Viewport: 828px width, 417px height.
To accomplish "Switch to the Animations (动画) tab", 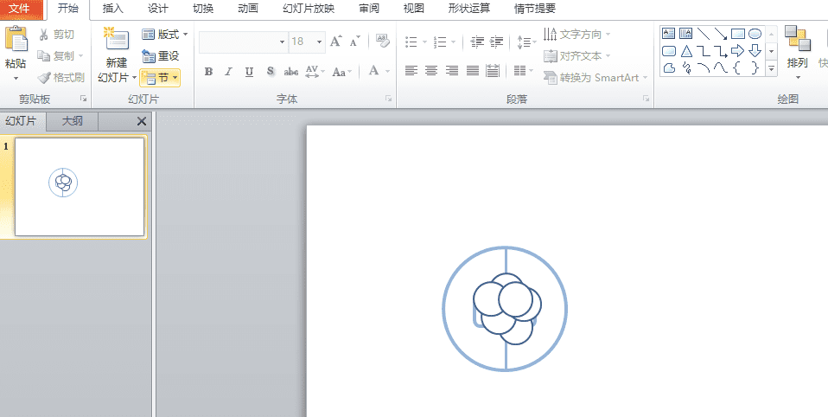I will pos(248,9).
